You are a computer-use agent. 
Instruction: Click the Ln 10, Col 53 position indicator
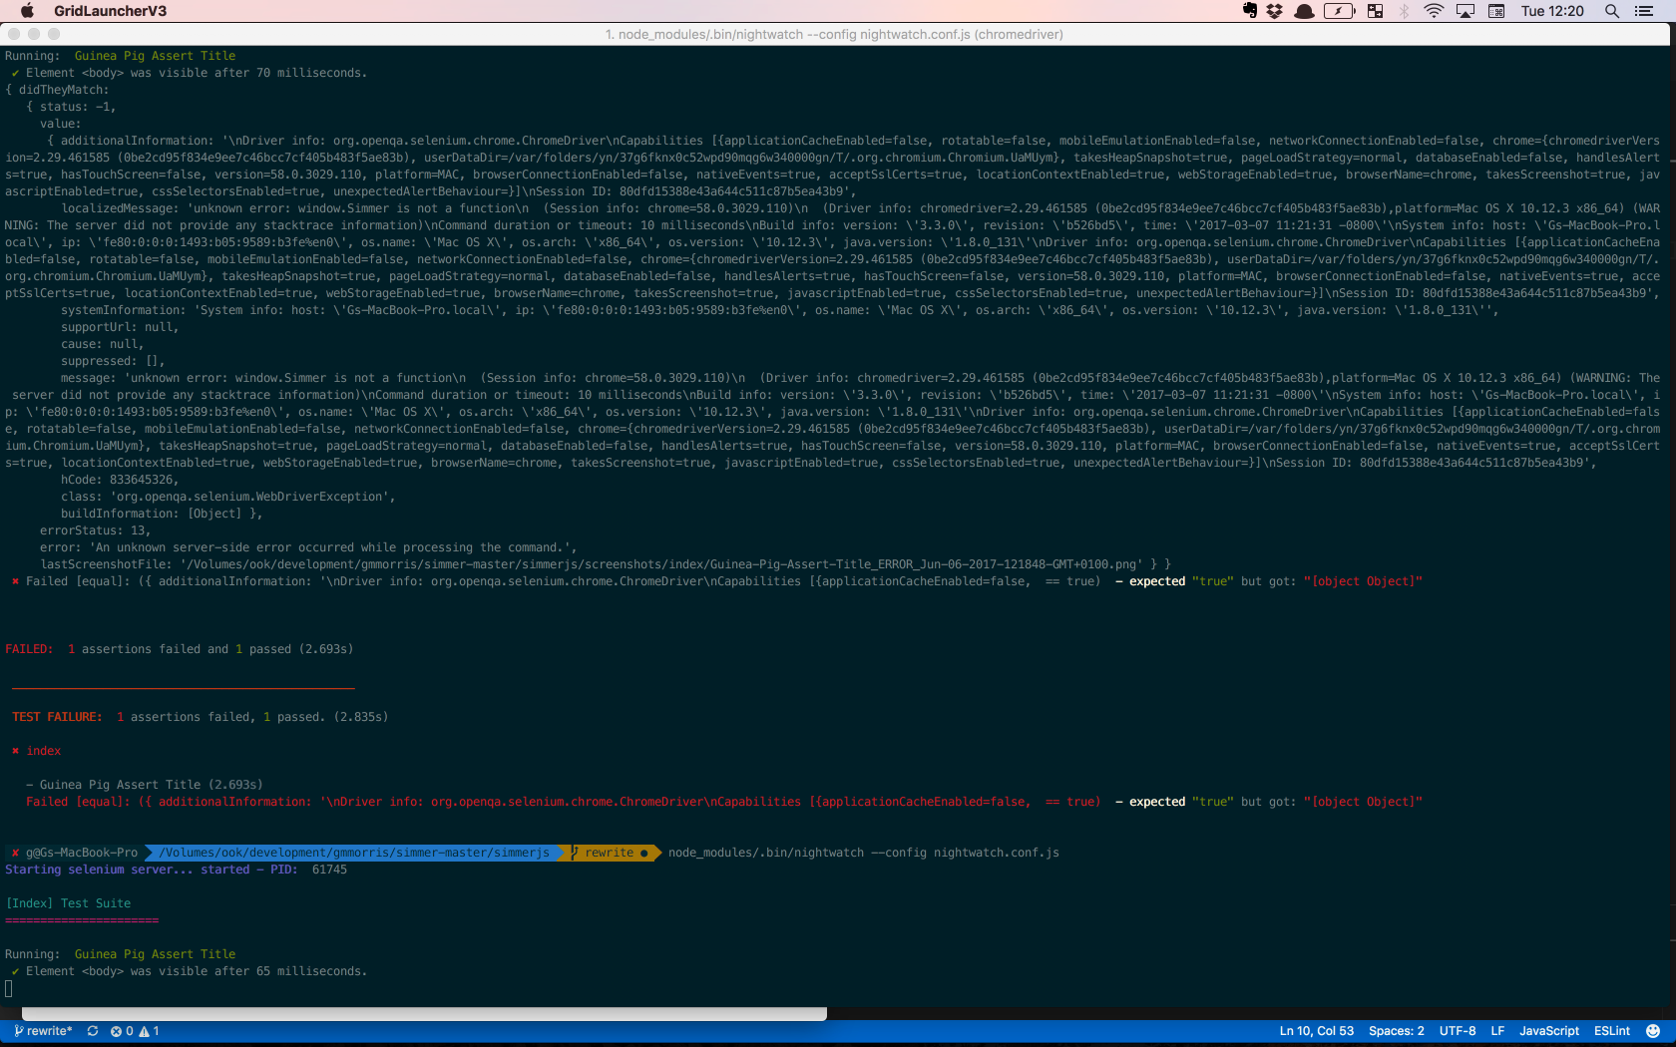coord(1316,1031)
